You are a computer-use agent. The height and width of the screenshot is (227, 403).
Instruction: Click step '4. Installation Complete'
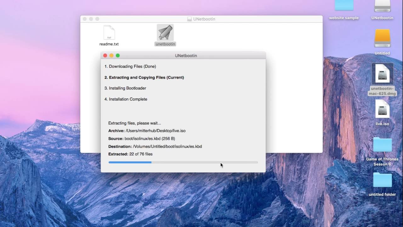(x=126, y=99)
